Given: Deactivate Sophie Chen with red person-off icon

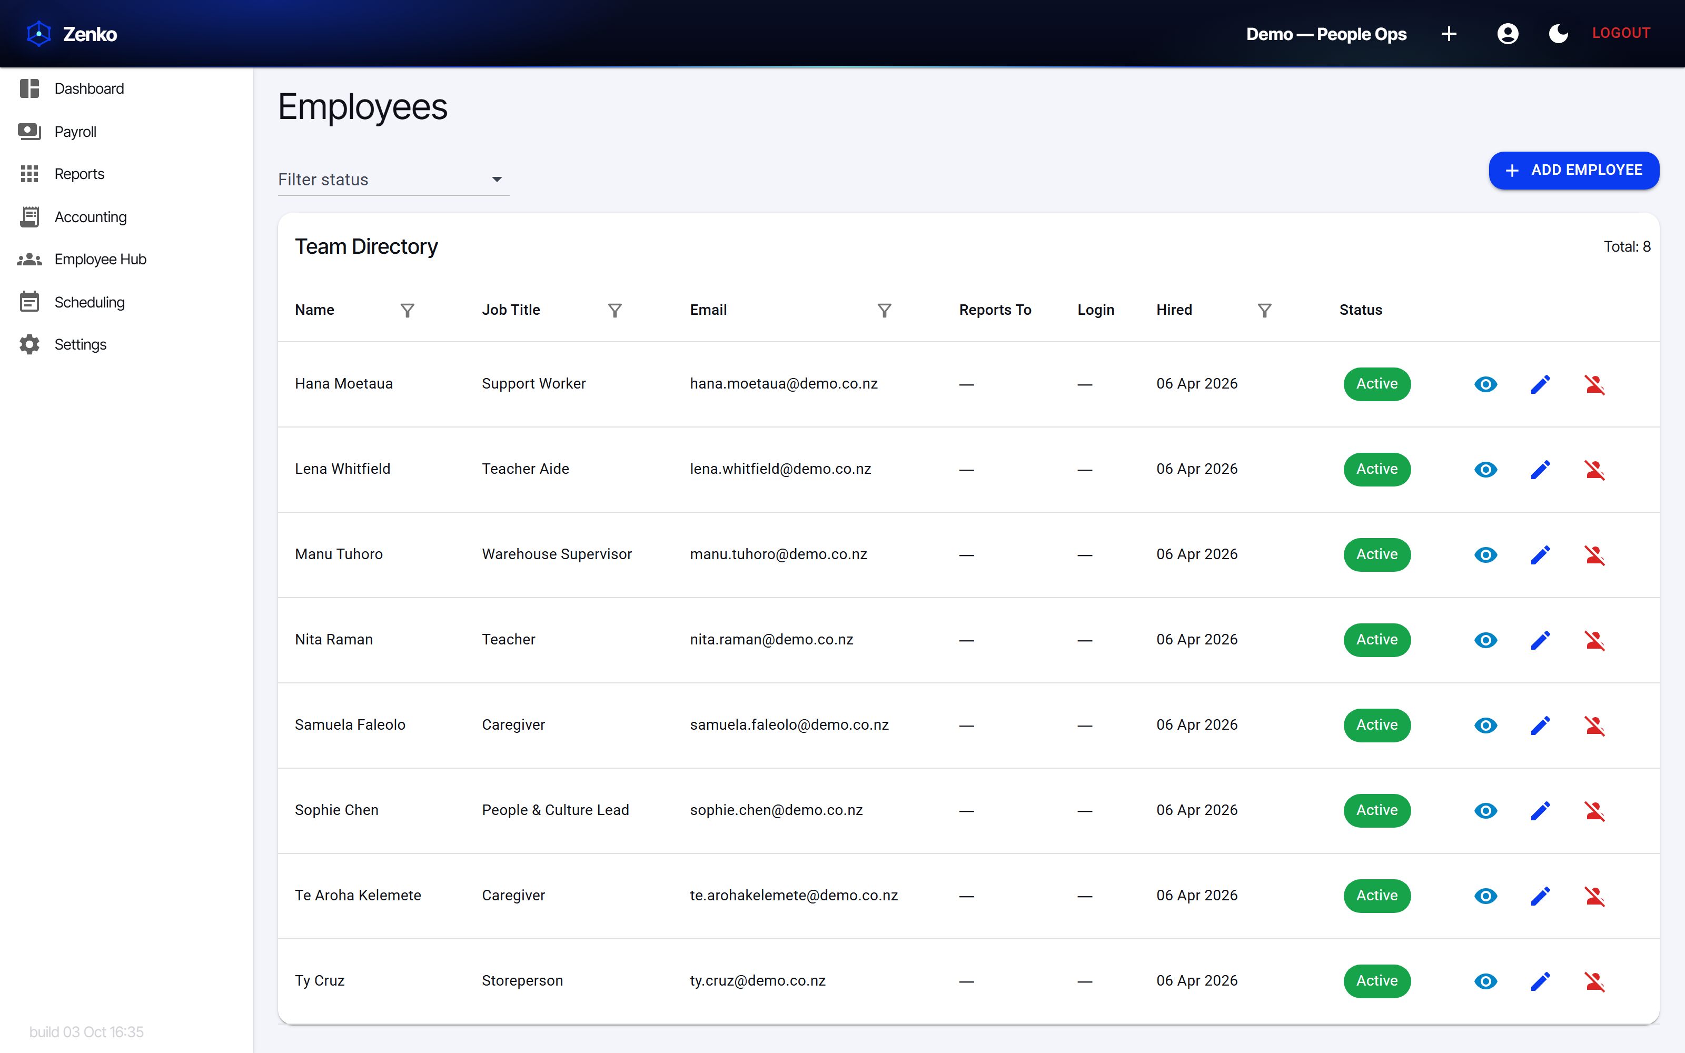Looking at the screenshot, I should pos(1594,811).
